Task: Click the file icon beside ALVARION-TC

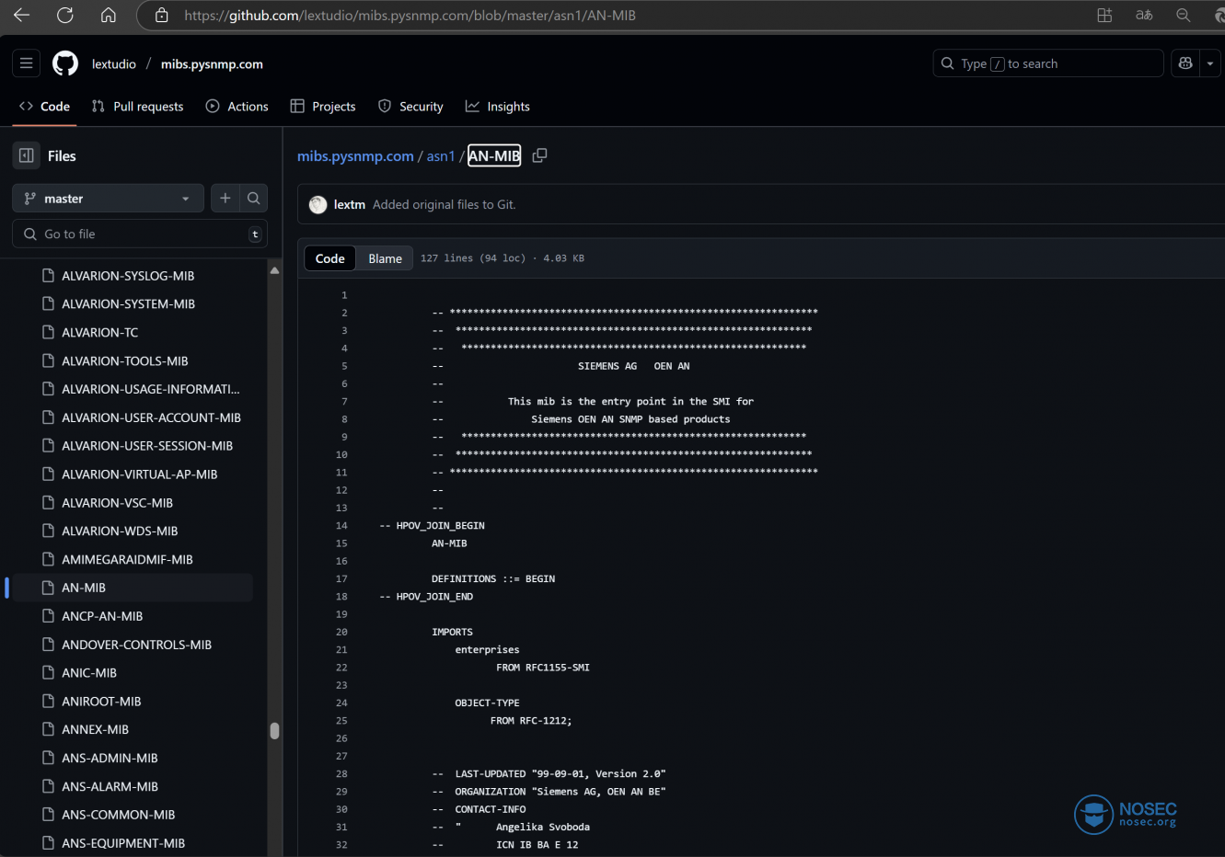Action: tap(49, 332)
